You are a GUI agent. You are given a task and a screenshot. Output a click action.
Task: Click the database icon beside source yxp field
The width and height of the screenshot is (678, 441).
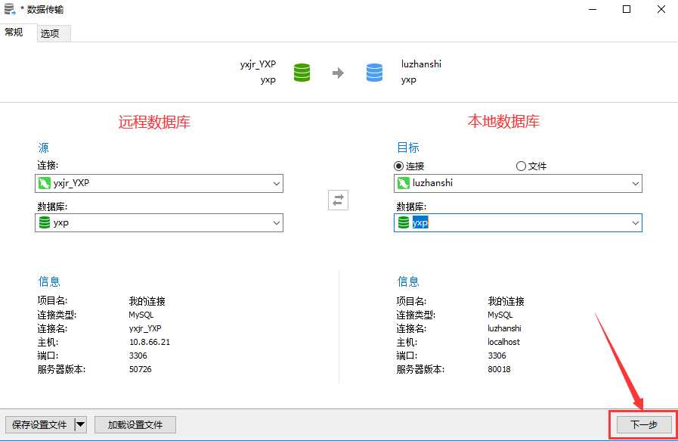[43, 222]
